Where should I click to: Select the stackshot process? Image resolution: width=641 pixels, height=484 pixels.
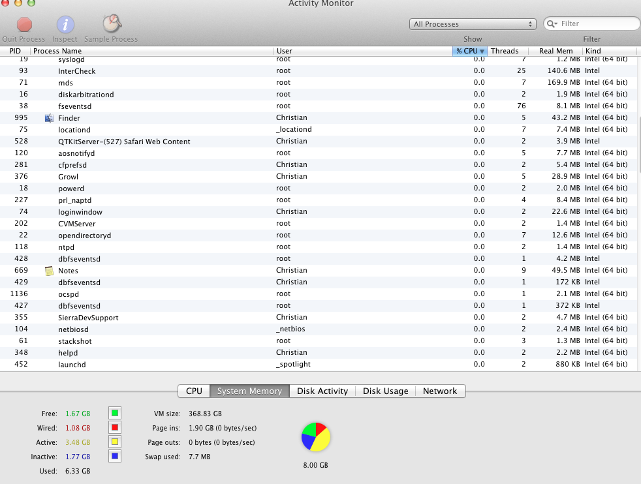(x=319, y=341)
